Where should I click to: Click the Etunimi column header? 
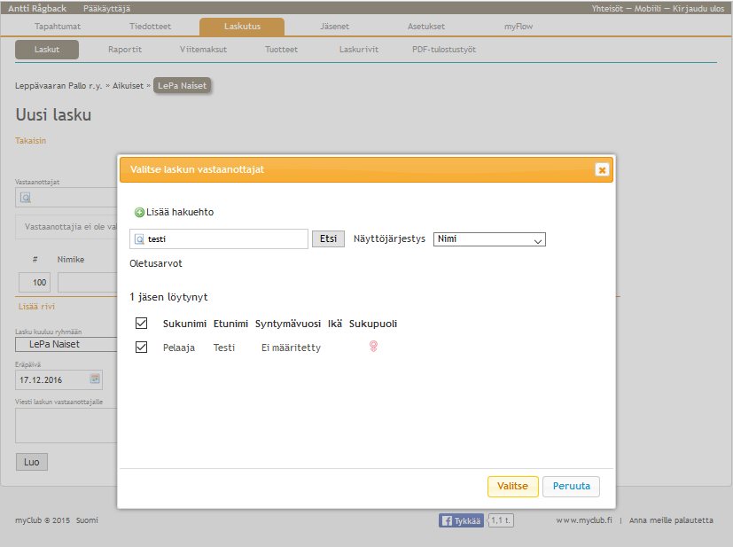click(231, 324)
